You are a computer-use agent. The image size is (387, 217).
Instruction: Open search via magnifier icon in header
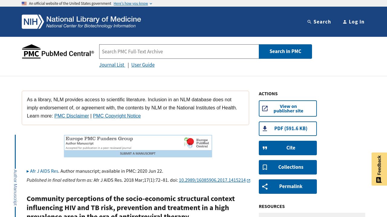[x=309, y=22]
